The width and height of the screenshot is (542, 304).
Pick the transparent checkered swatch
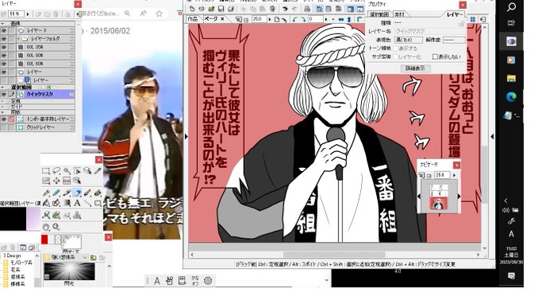coord(57,239)
